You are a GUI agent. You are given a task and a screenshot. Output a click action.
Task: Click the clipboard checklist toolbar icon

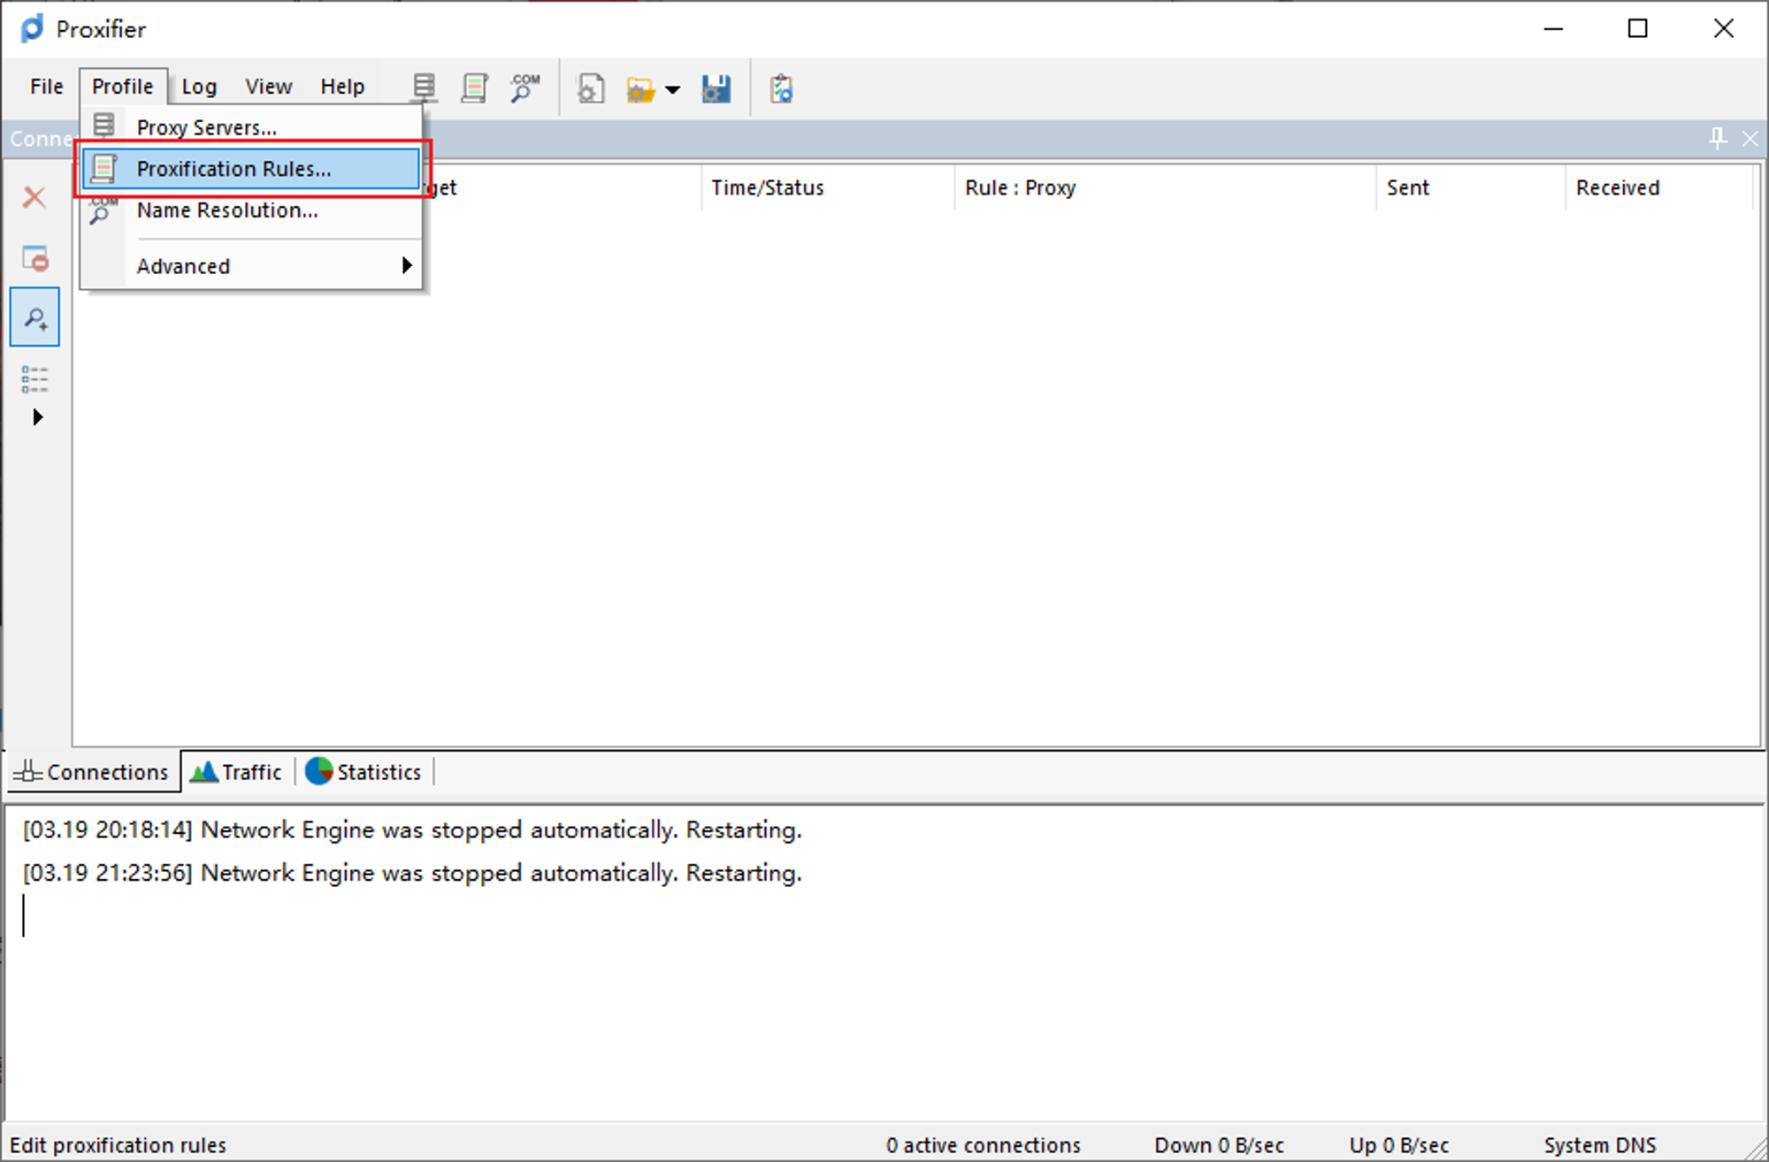pyautogui.click(x=781, y=88)
